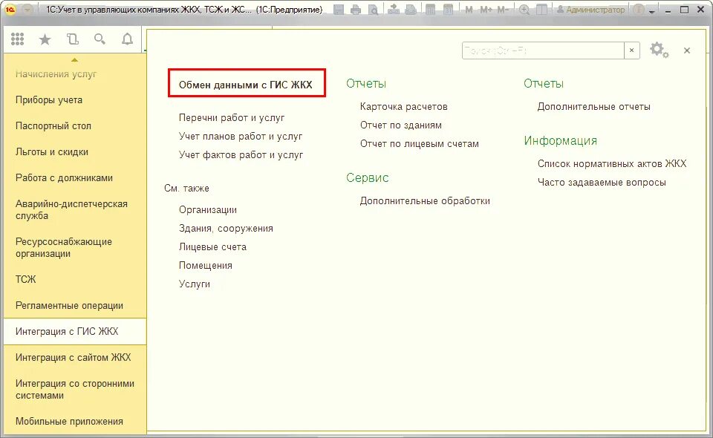Open Часто задаваемые вопросы
The height and width of the screenshot is (438, 713).
click(x=602, y=182)
